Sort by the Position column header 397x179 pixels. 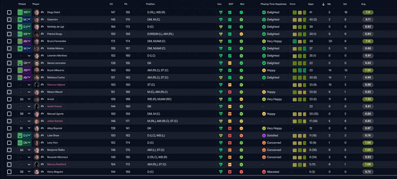click(150, 4)
